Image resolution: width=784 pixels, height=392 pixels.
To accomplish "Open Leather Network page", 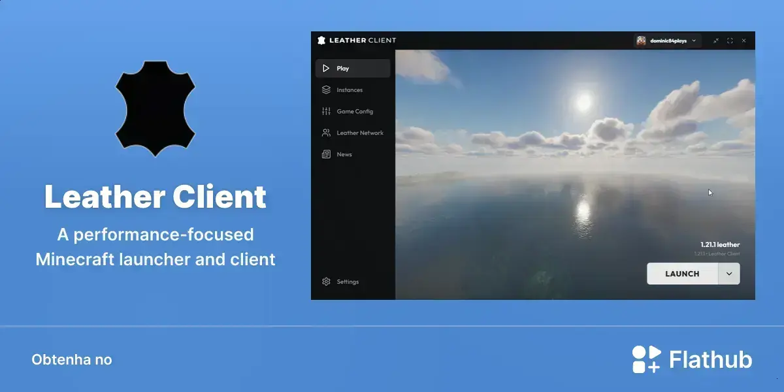I will [353, 133].
